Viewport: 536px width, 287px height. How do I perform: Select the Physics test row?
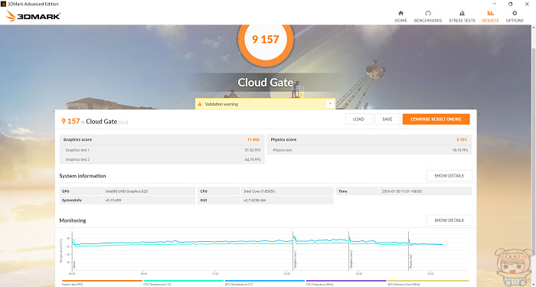(369, 150)
